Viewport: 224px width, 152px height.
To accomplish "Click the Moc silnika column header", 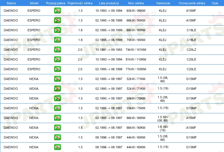I will (136, 3).
